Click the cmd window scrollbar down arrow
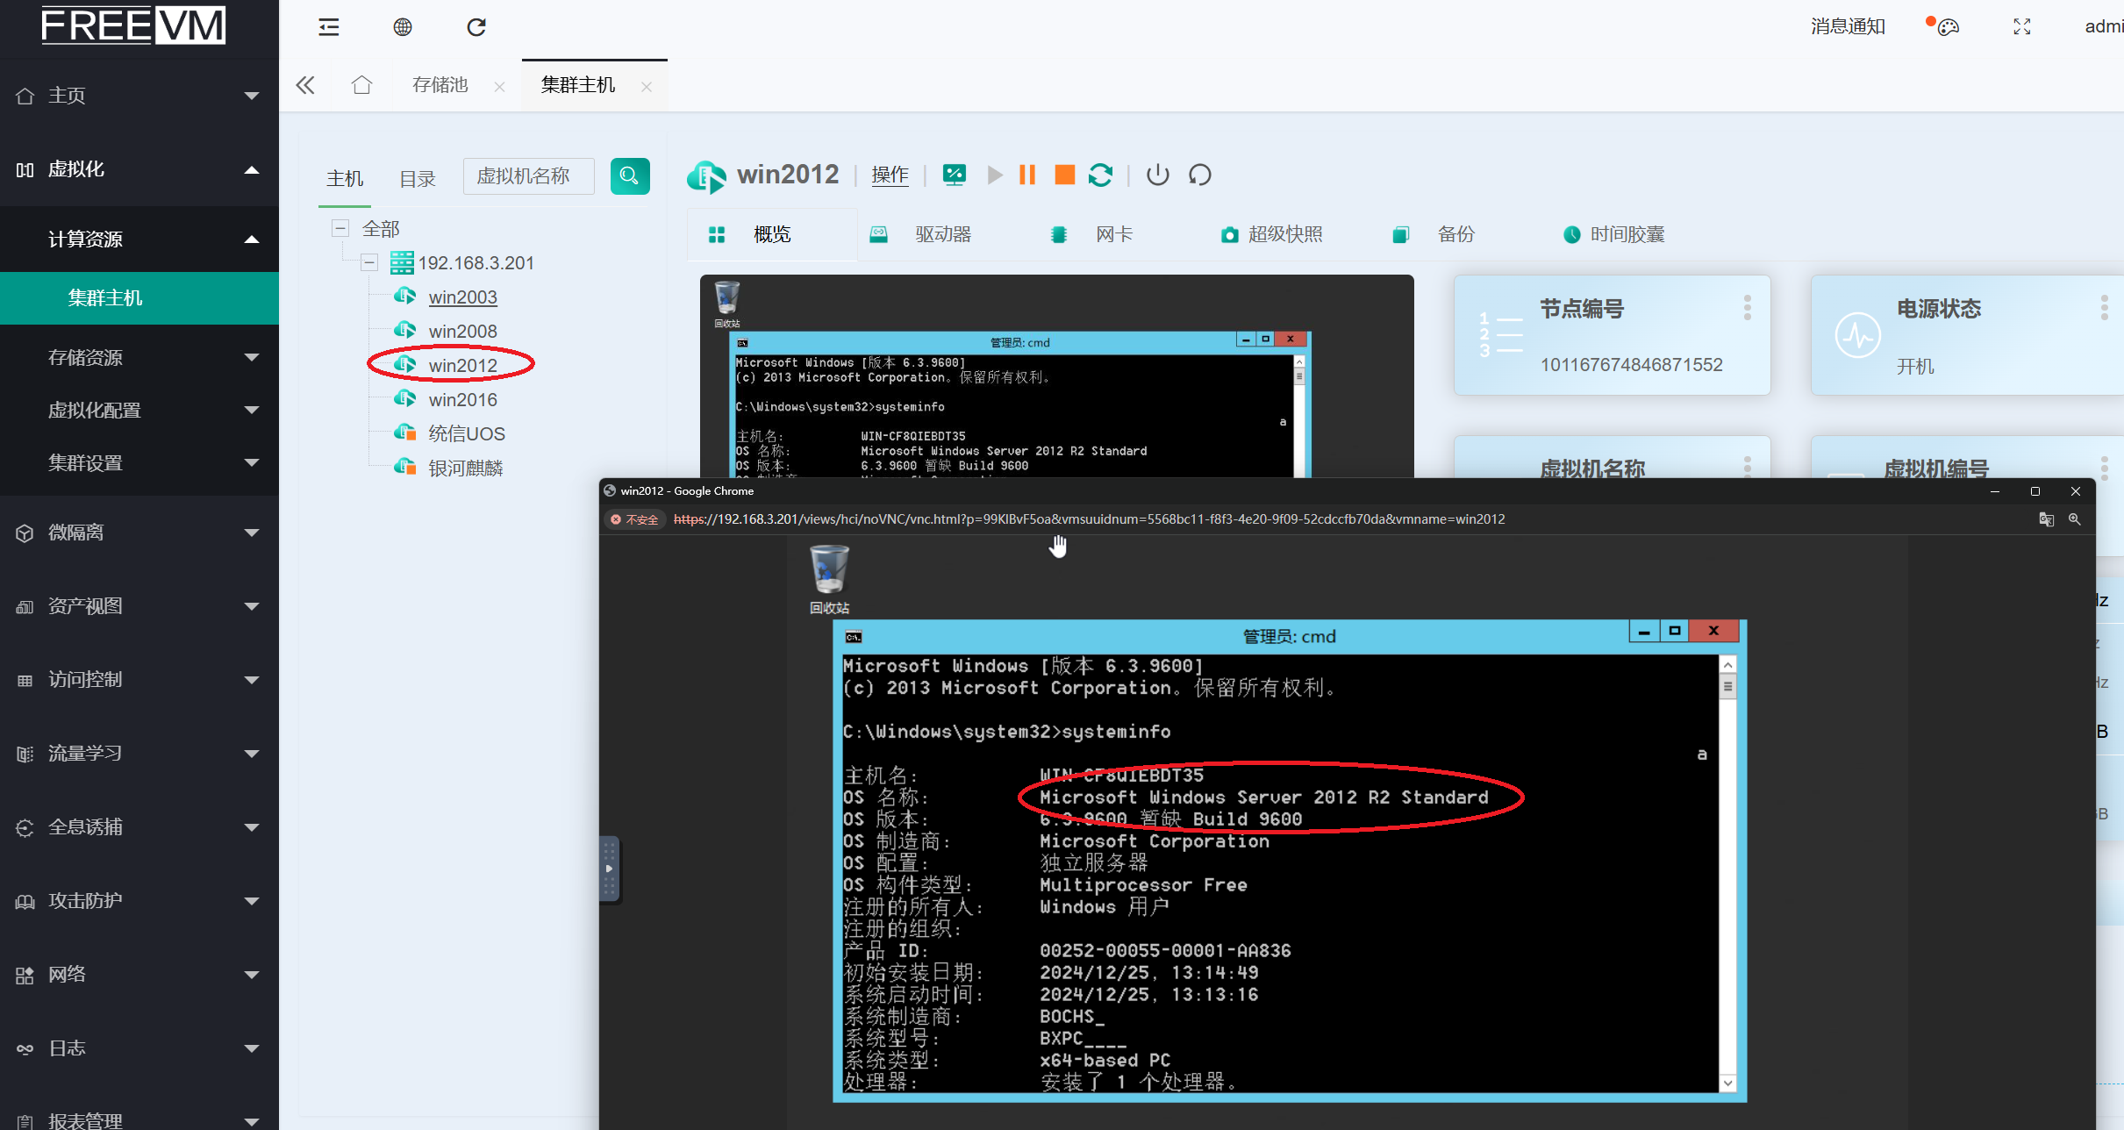2124x1130 pixels. (x=1727, y=1084)
